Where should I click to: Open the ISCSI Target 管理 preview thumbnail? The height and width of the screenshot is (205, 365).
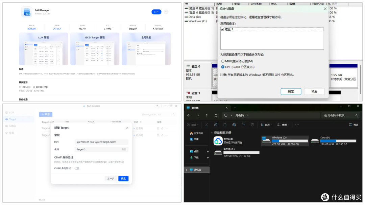[x=95, y=49]
